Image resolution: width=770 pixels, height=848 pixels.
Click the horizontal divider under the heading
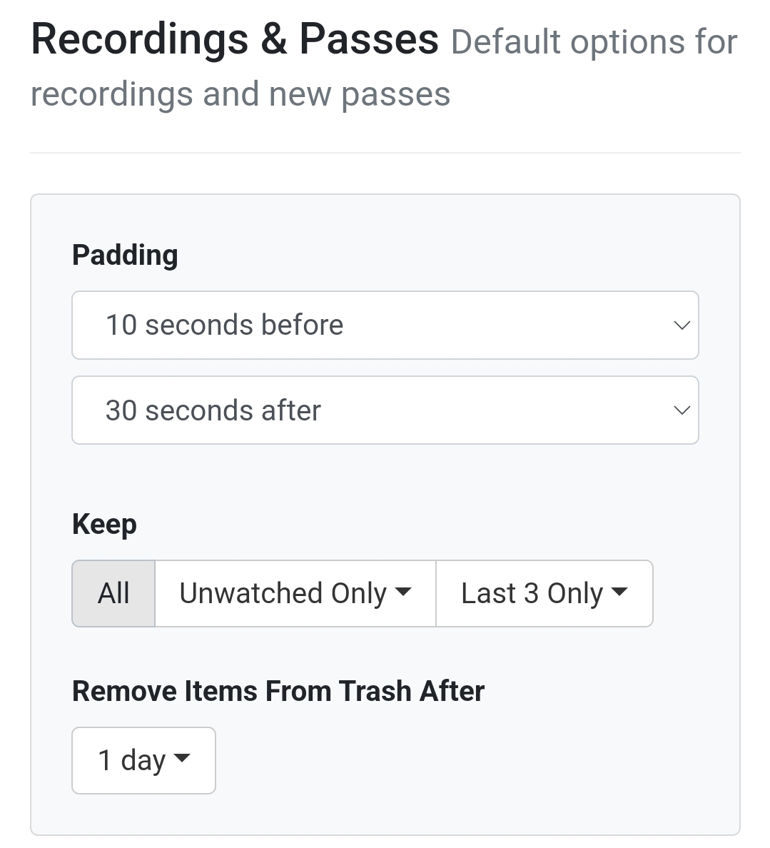[x=385, y=153]
